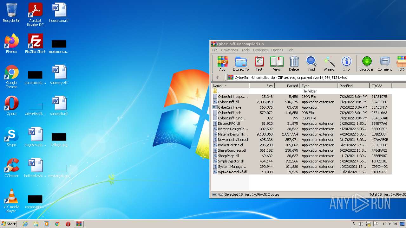Sort by the CRC32 column header
Screen dimensions: 406x228
click(381, 86)
